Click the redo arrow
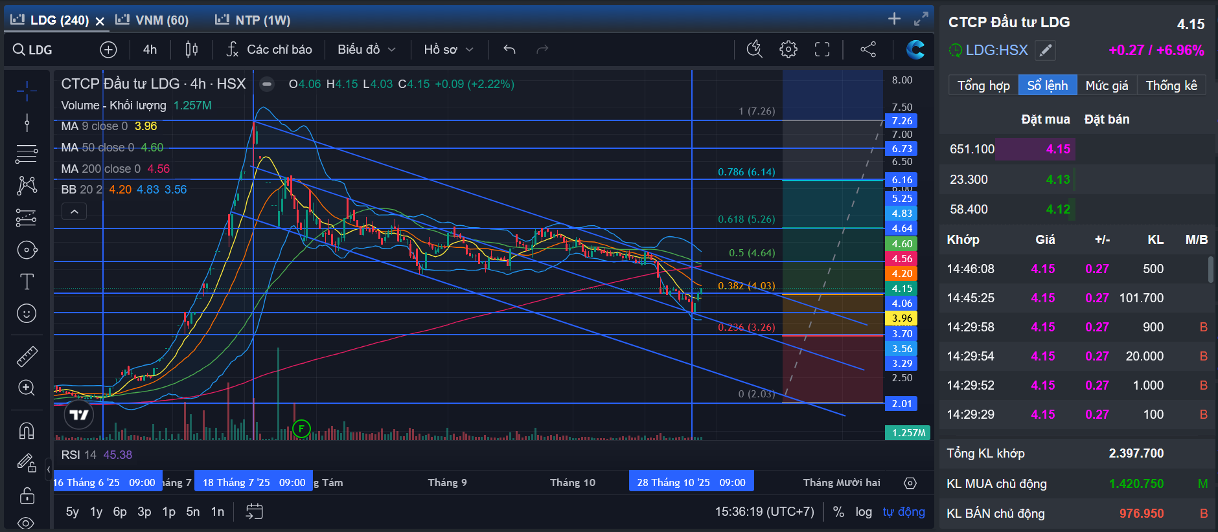1218x532 pixels. pos(542,49)
